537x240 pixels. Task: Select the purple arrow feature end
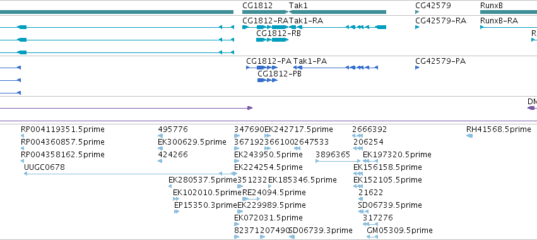pyautogui.click(x=250, y=108)
